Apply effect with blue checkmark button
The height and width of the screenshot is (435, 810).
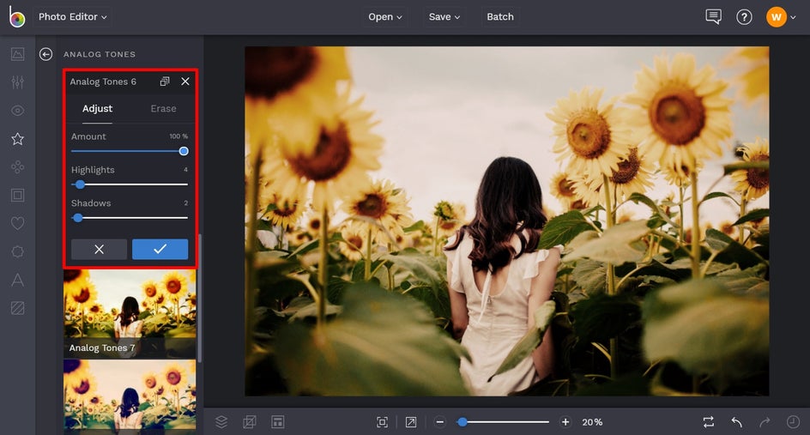(160, 249)
